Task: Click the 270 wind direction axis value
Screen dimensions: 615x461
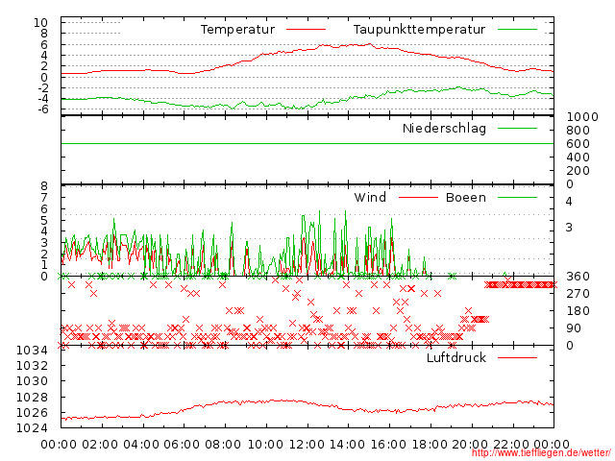Action: pyautogui.click(x=578, y=294)
